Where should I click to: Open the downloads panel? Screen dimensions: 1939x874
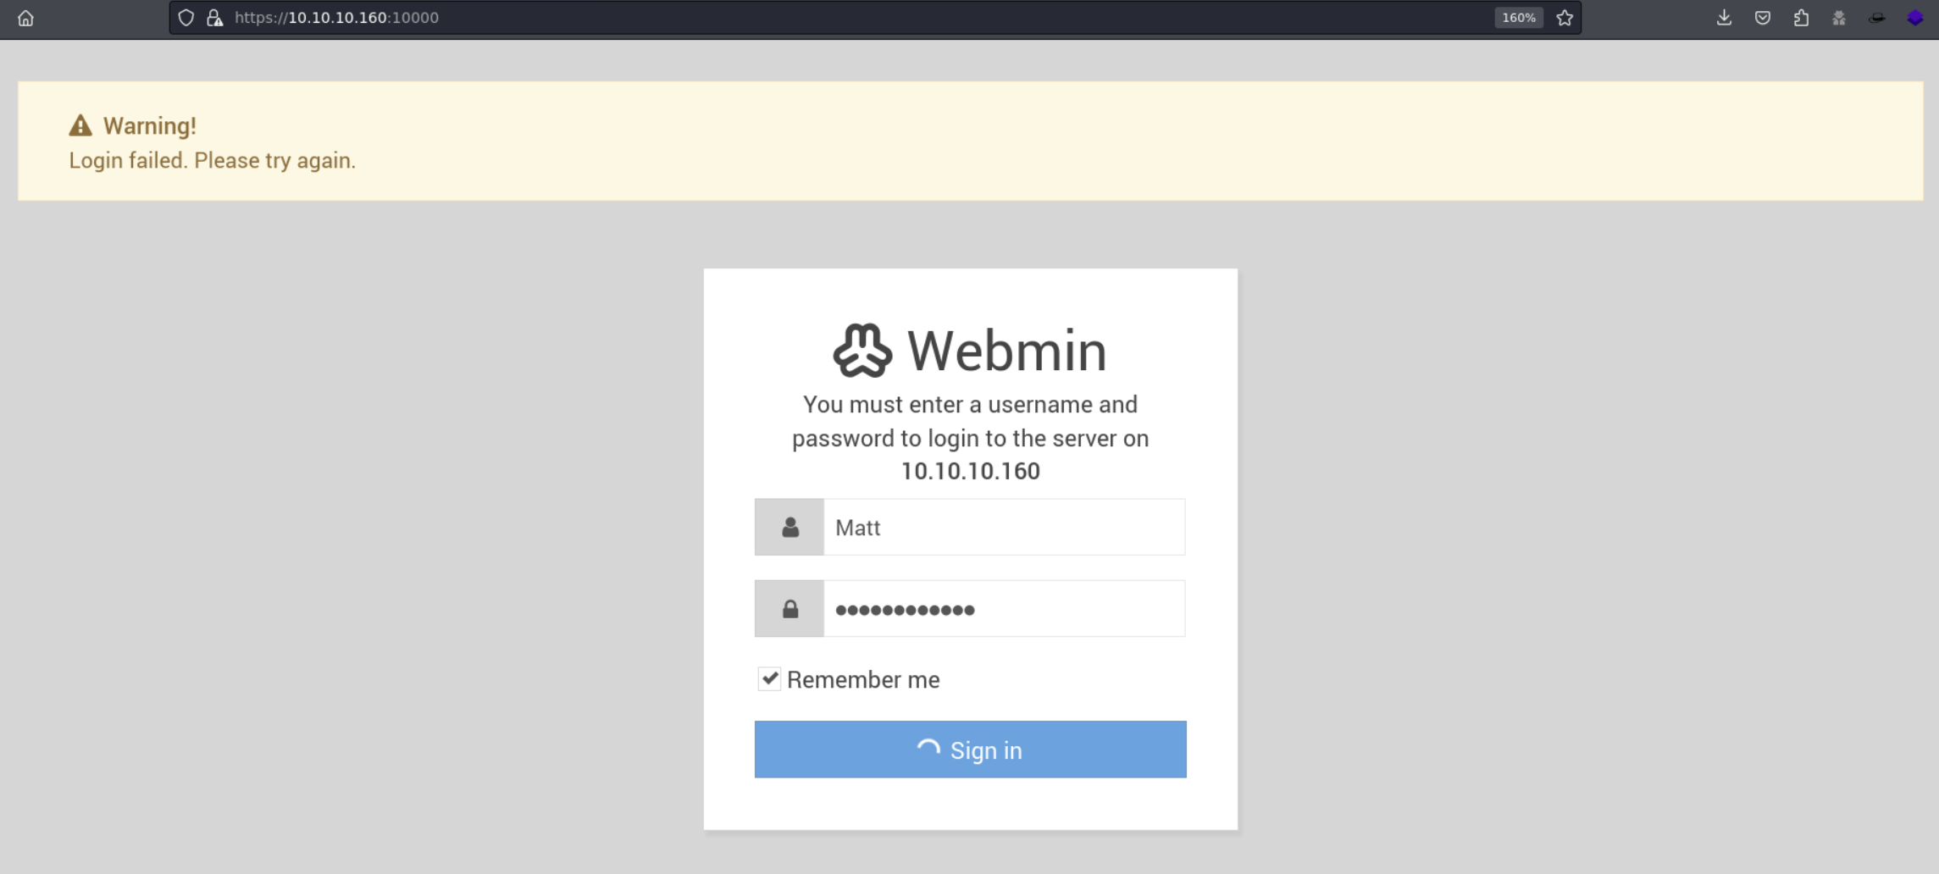(x=1724, y=18)
